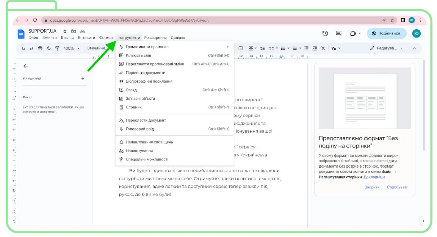Click Спробувати in the promo card

[398, 187]
